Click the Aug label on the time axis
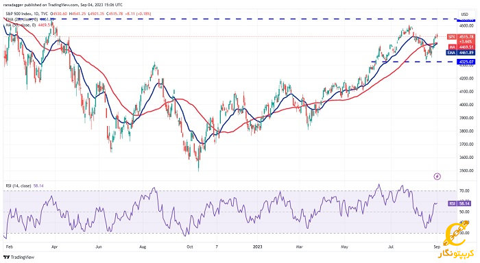The width and height of the screenshot is (480, 263). [143, 247]
